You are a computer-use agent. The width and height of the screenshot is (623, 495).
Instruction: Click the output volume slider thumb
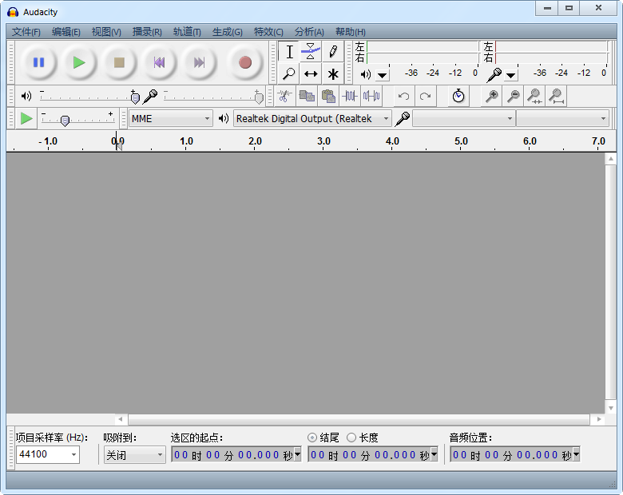tap(135, 97)
